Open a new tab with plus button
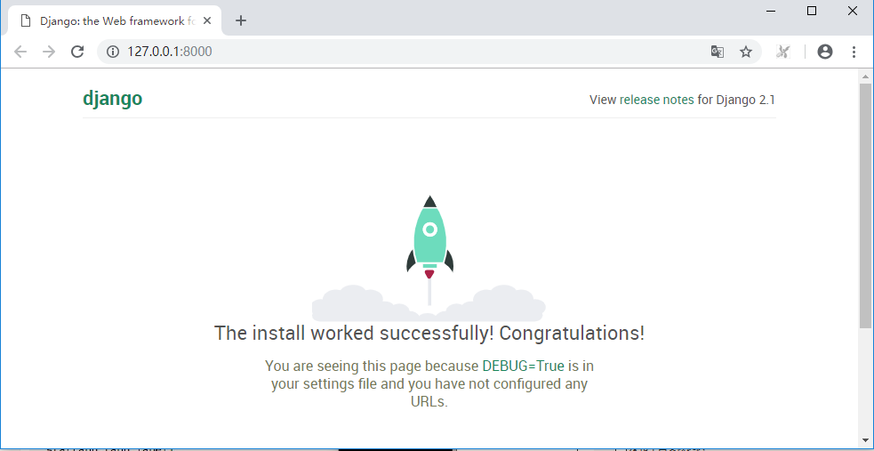The width and height of the screenshot is (874, 451). (240, 20)
